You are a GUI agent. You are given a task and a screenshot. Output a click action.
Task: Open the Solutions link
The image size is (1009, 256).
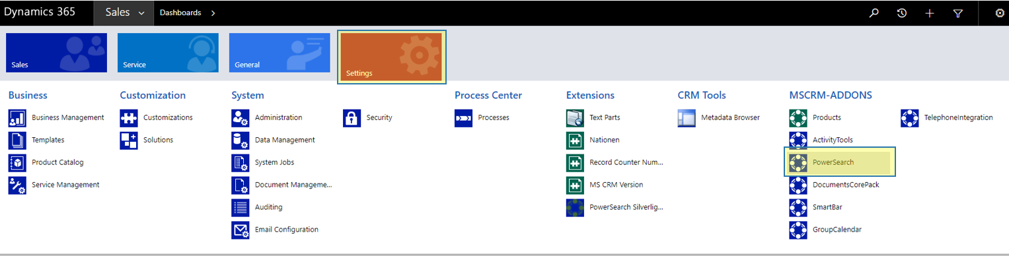pyautogui.click(x=158, y=140)
